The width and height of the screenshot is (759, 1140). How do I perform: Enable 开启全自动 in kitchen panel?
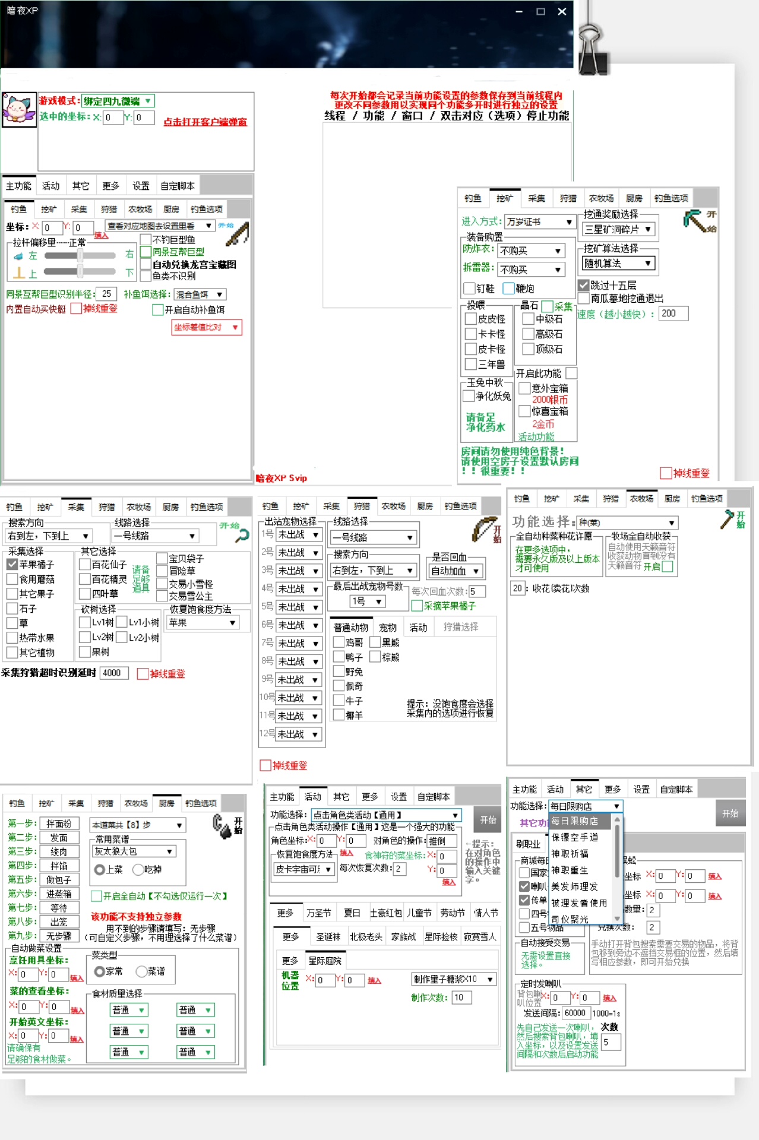tap(96, 896)
